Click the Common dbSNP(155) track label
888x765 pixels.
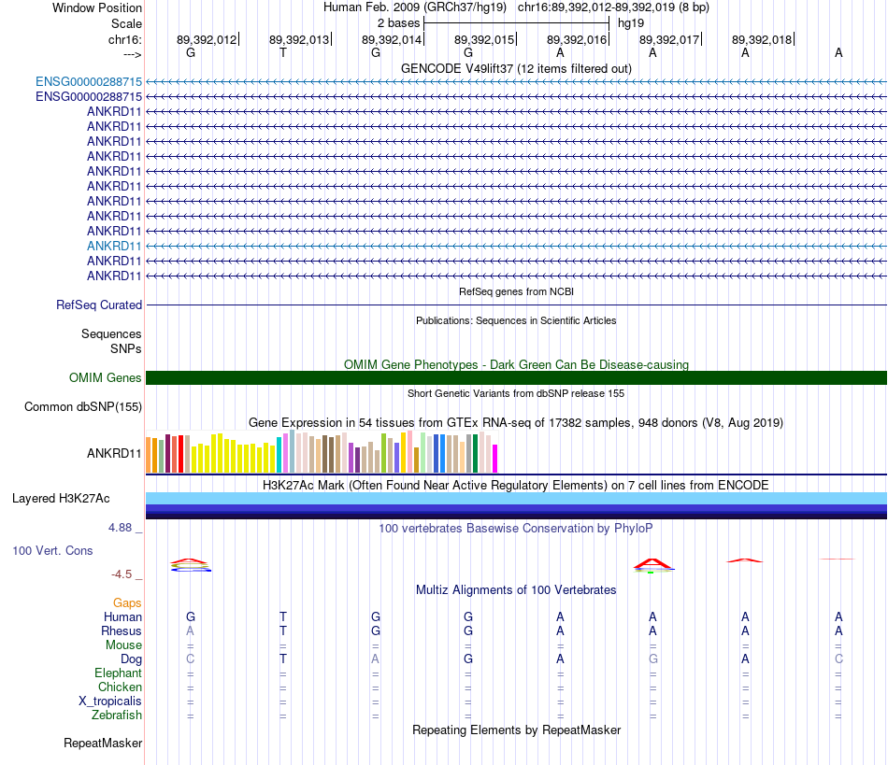(x=83, y=407)
